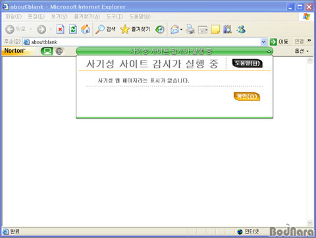316x238 pixels.
Task: Click the Go (이동) button
Action: click(279, 42)
